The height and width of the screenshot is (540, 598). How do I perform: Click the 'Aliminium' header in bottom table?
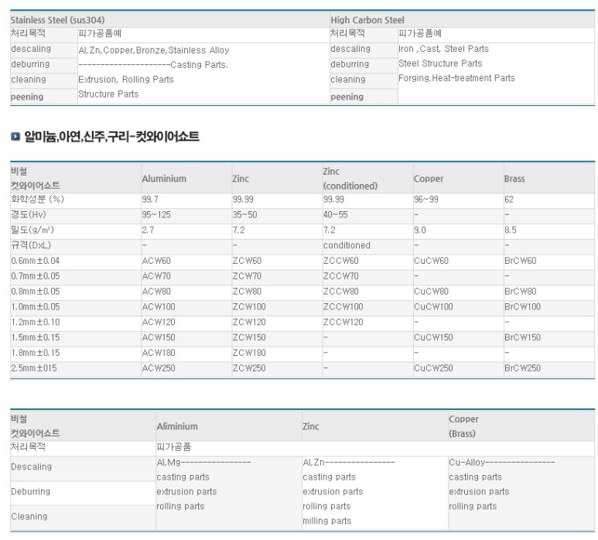[x=177, y=426]
